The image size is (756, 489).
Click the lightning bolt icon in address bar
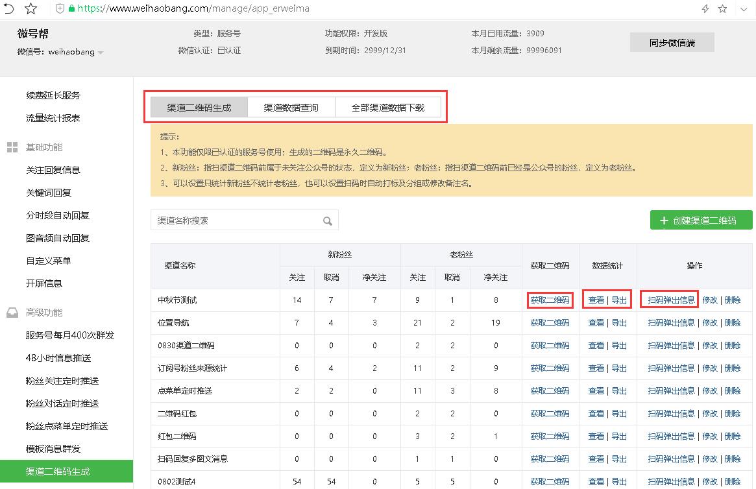tap(705, 8)
